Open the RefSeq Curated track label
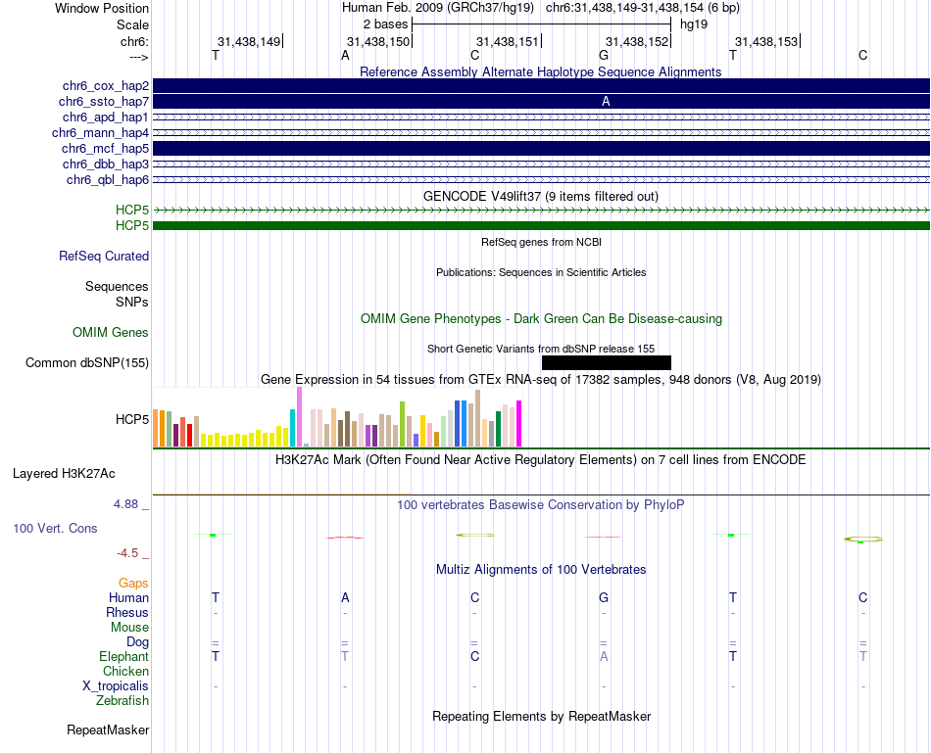This screenshot has height=753, width=931. (104, 256)
